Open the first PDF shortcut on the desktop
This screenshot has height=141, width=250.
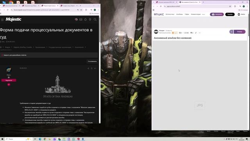click(x=18, y=2)
